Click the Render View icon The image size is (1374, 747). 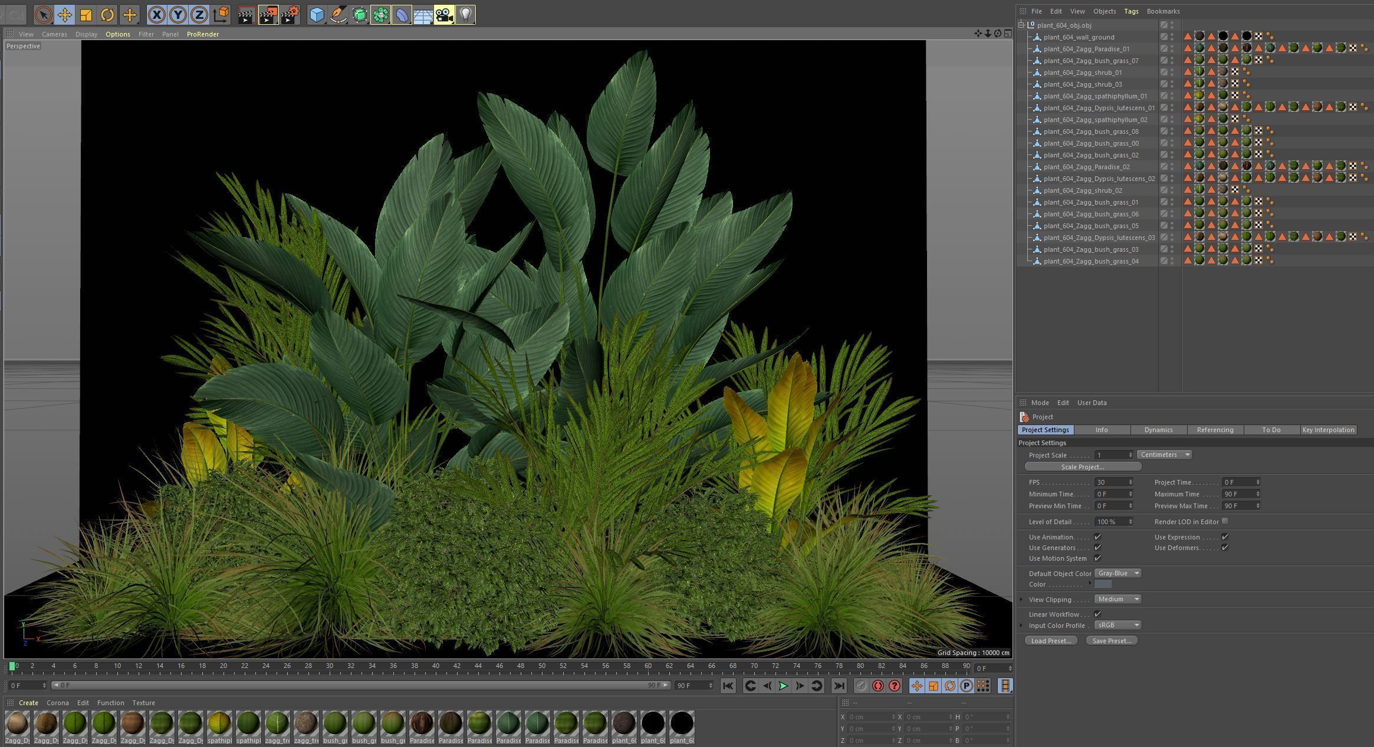pos(246,15)
